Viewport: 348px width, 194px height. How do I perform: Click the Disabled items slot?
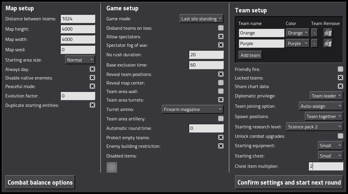(112, 167)
